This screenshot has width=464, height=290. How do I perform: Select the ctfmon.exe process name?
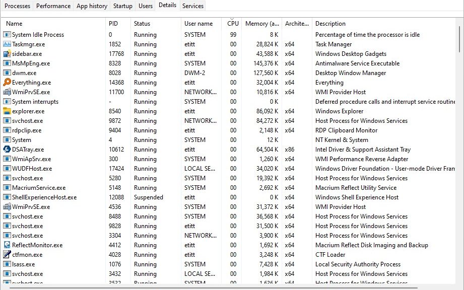(x=27, y=255)
